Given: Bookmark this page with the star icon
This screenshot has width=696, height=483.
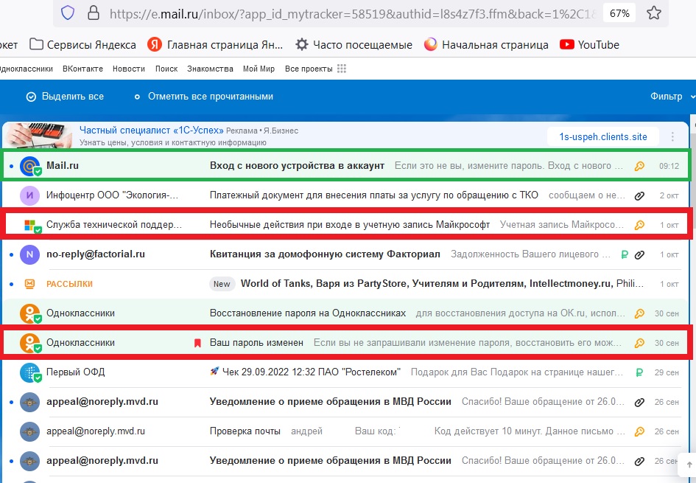Looking at the screenshot, I should click(653, 13).
